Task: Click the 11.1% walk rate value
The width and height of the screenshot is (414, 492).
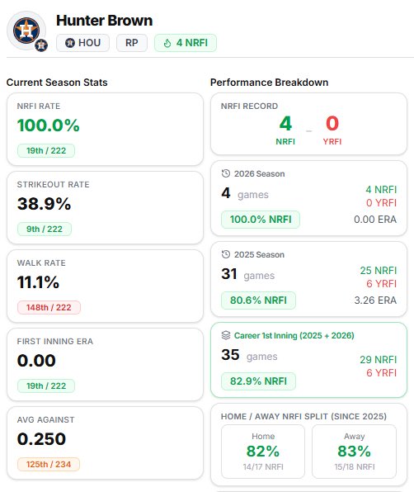Action: (x=38, y=282)
